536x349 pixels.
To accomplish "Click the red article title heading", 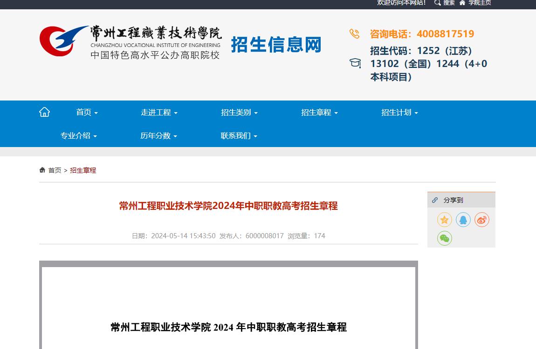I will (x=228, y=206).
